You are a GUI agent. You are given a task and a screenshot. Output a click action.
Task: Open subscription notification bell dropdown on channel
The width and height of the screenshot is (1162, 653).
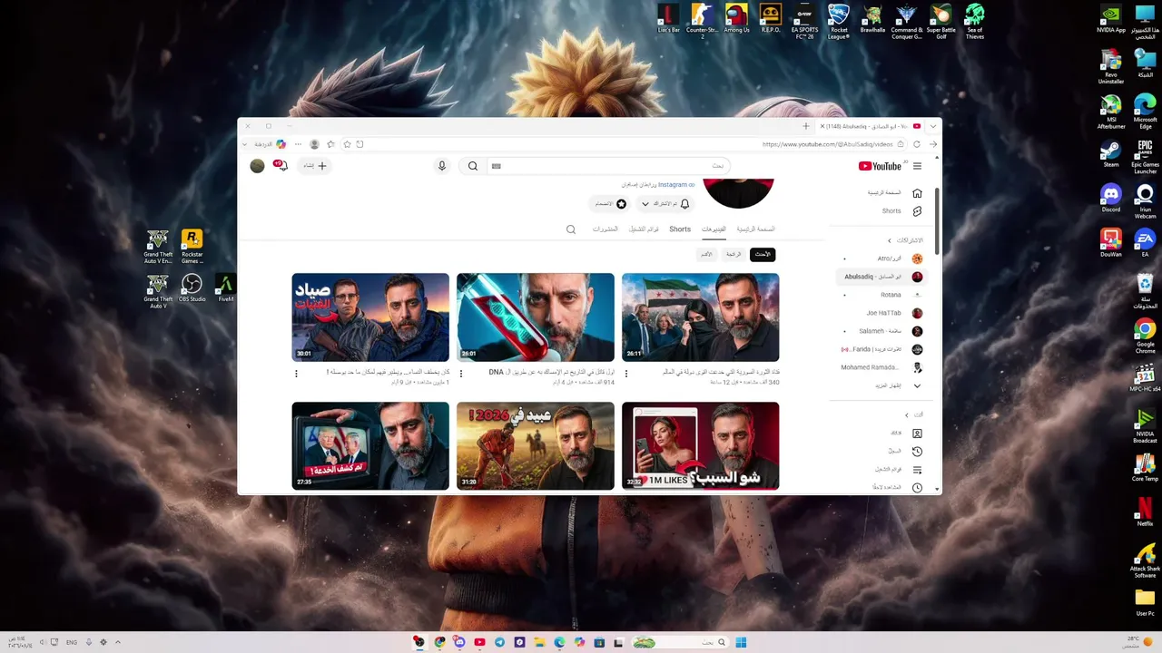coord(665,204)
